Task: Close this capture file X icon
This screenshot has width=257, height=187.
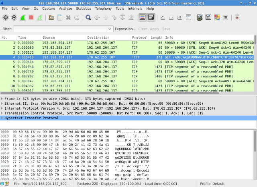Action: pos(68,17)
